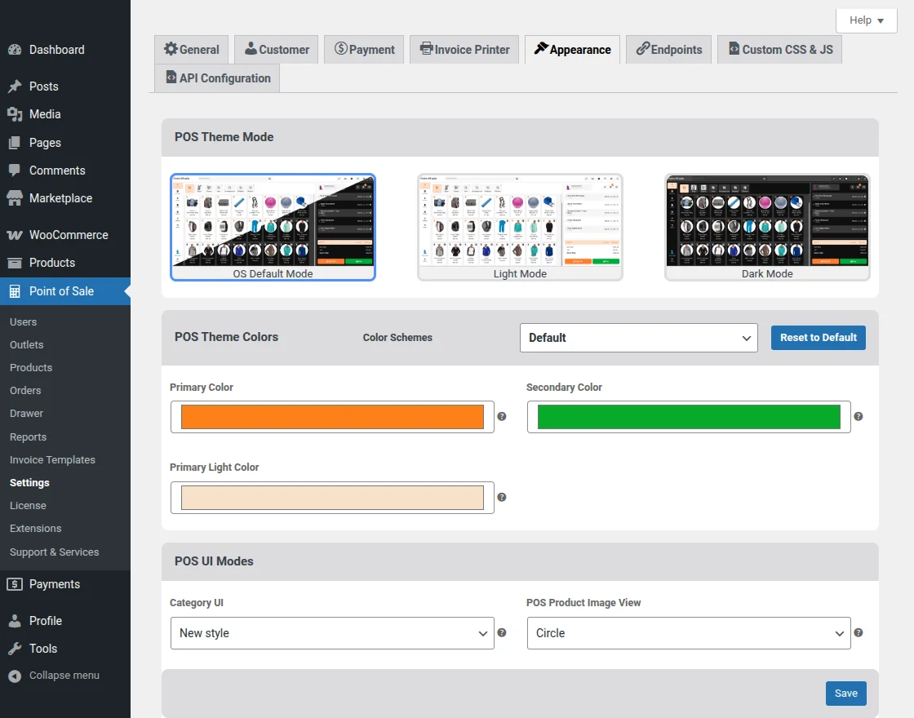
Task: Click the Posts pushpin icon
Action: [x=15, y=86]
